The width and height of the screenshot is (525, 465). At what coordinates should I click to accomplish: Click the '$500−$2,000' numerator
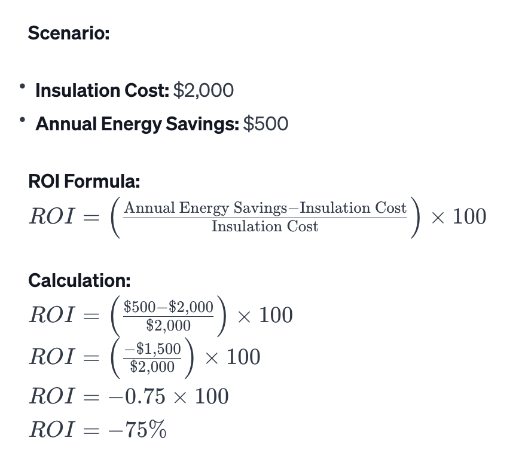coord(168,307)
